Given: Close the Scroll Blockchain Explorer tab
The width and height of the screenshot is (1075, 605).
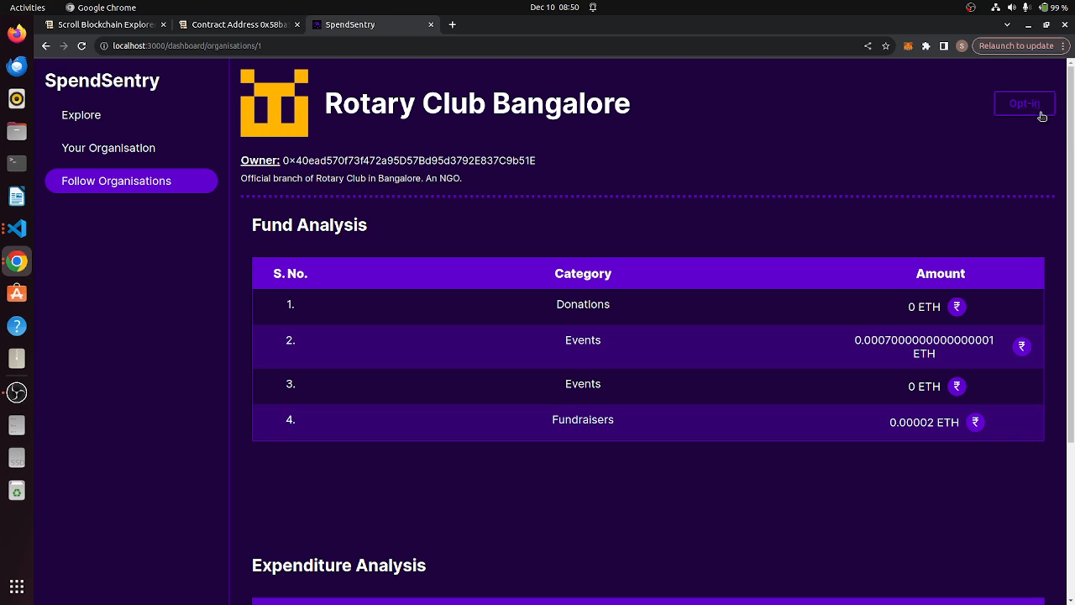Looking at the screenshot, I should point(164,24).
